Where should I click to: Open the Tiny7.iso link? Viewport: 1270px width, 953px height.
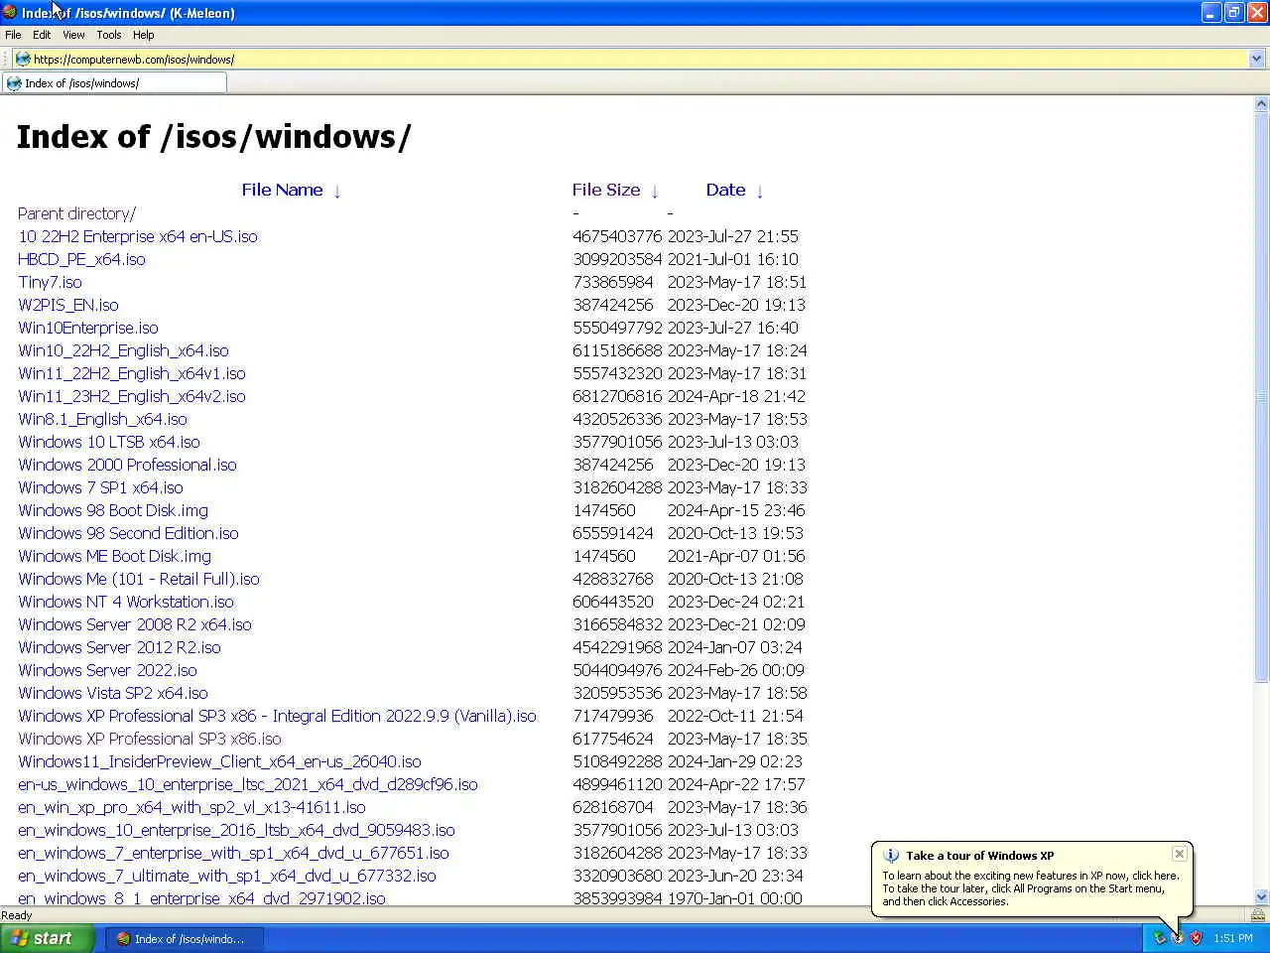[50, 282]
